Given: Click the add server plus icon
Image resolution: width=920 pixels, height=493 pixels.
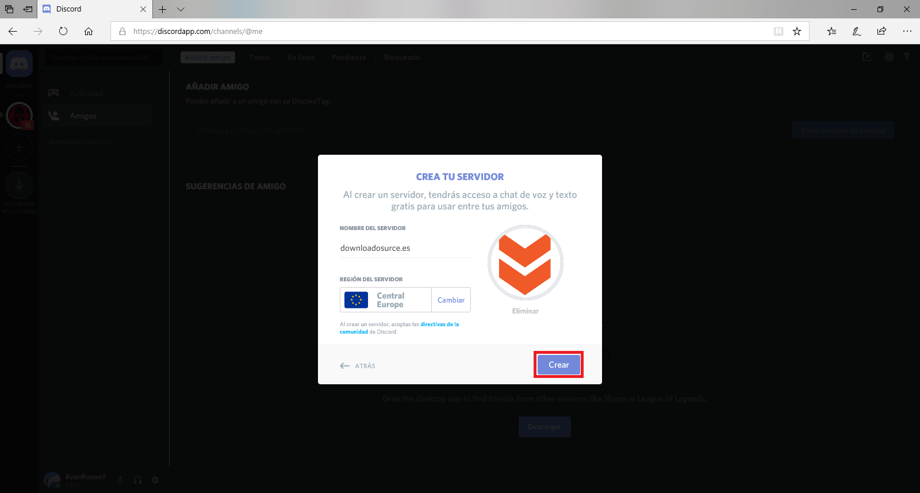Looking at the screenshot, I should click(x=19, y=147).
